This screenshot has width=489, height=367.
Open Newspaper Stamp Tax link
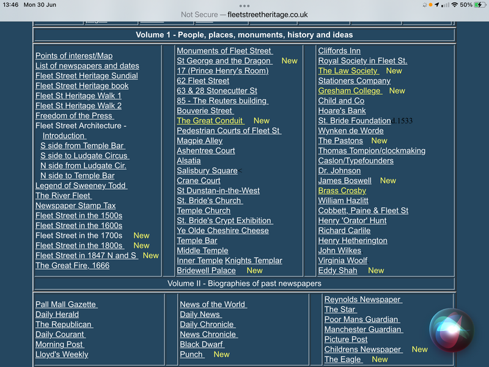click(75, 206)
